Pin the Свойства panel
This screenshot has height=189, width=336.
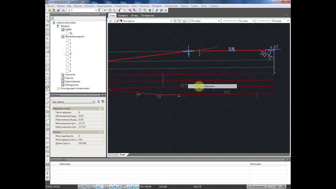101,95
